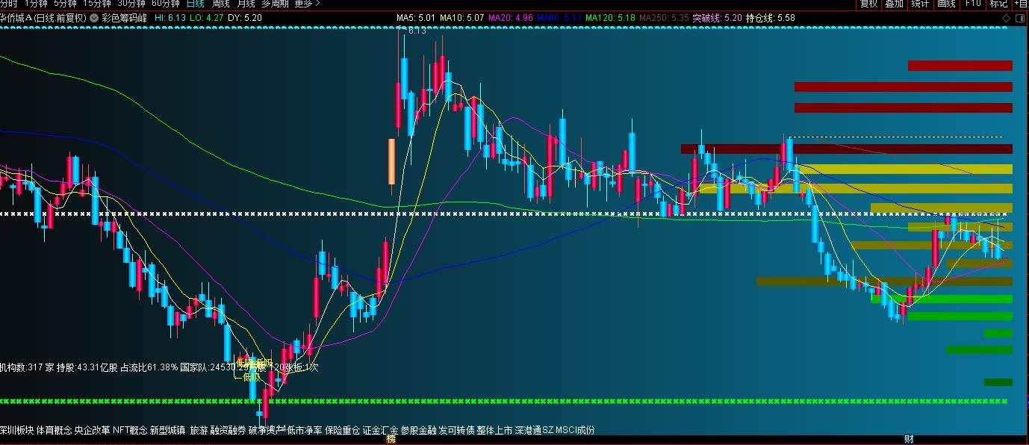The image size is (1029, 445).
Task: Click the 标记 mark button
Action: [x=998, y=4]
